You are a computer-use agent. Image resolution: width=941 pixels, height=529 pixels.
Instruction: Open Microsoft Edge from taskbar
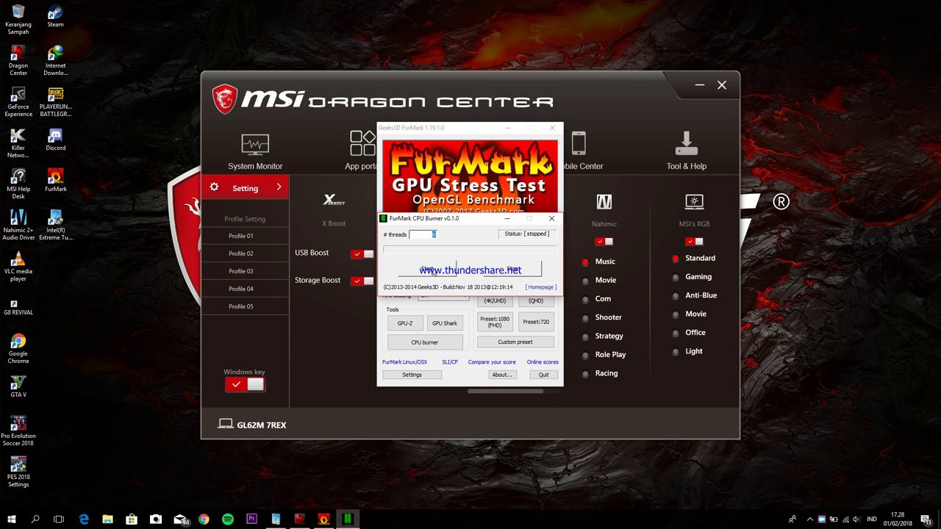point(84,519)
